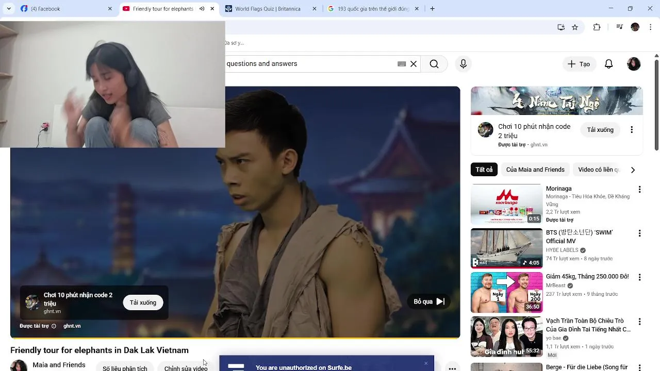Open the Morinaga ad video thumbnail
The height and width of the screenshot is (371, 660).
(x=506, y=204)
